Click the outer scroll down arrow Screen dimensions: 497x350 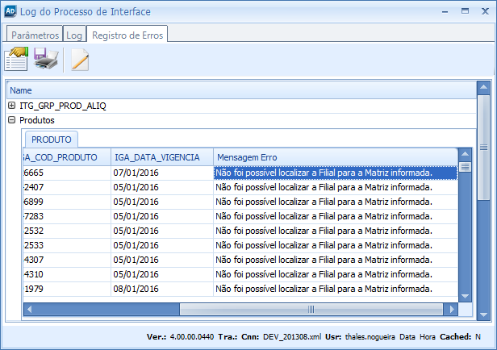click(x=484, y=315)
